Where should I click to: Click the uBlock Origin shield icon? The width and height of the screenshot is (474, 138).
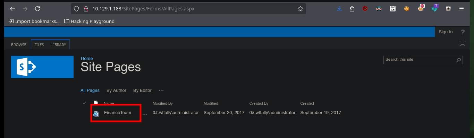click(365, 9)
